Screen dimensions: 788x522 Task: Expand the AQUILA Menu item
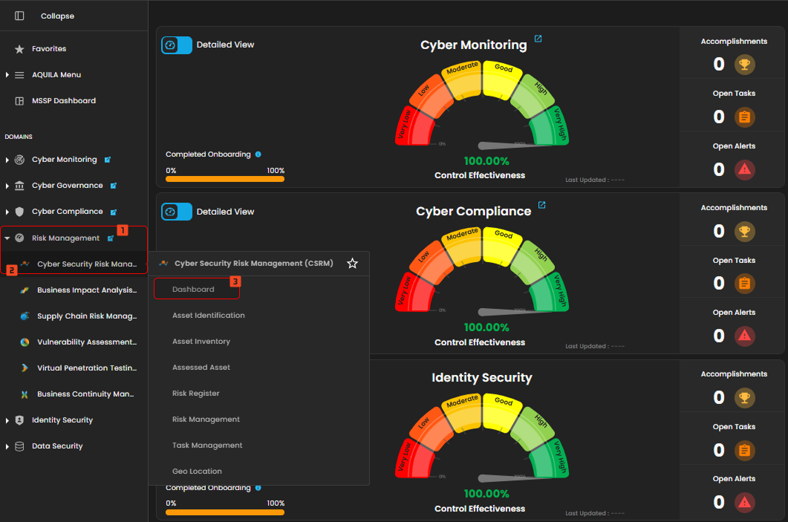[x=7, y=75]
